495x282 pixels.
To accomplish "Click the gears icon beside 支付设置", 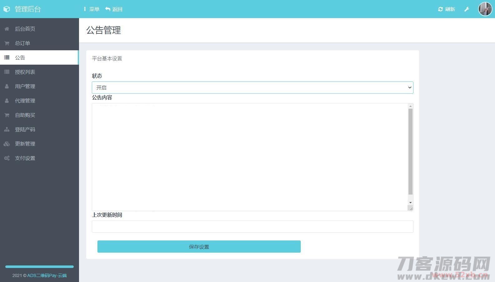I will click(x=7, y=158).
